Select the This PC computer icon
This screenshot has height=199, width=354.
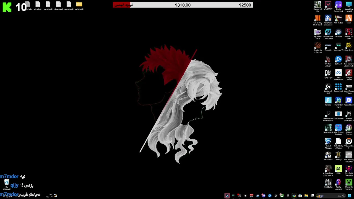[349, 7]
